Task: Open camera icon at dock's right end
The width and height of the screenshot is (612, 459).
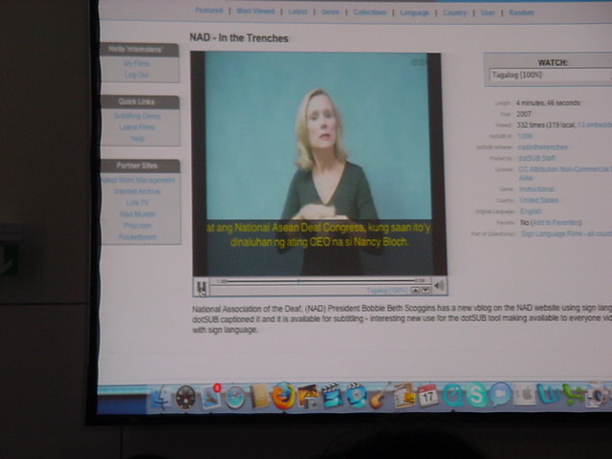Action: pyautogui.click(x=597, y=394)
